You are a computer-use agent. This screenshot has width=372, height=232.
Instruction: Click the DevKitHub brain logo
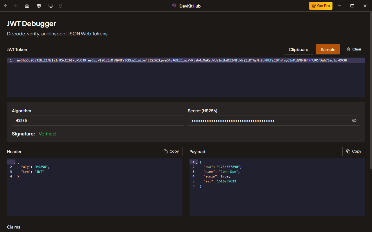tap(174, 6)
